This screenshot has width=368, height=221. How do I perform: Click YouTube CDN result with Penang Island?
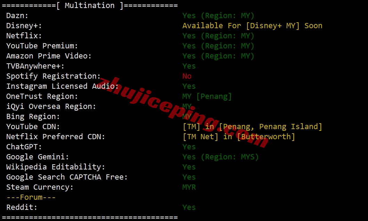click(x=252, y=127)
